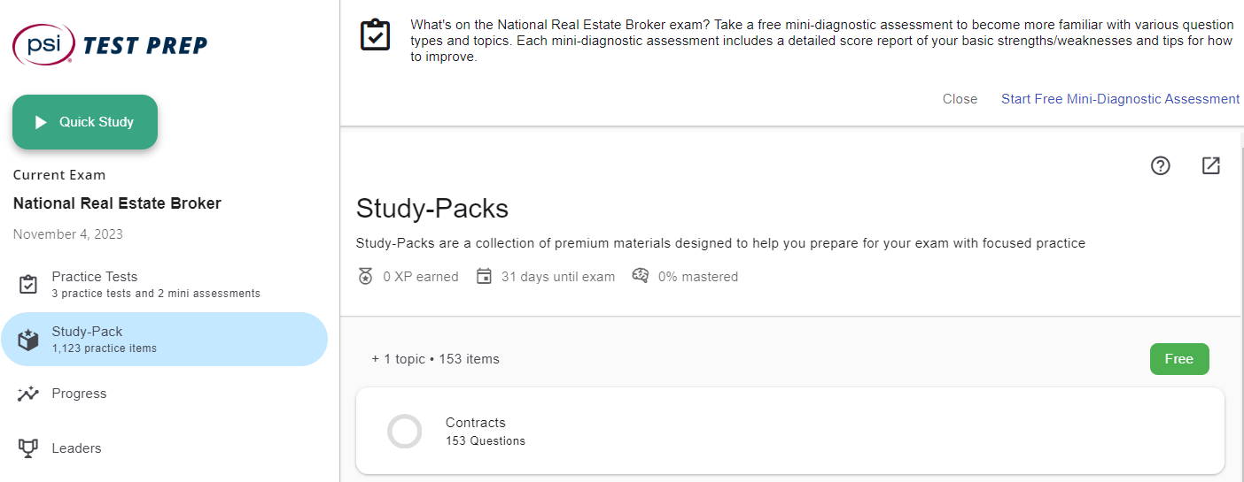The width and height of the screenshot is (1244, 482).
Task: Click the Study-Pack cube icon
Action: click(28, 340)
